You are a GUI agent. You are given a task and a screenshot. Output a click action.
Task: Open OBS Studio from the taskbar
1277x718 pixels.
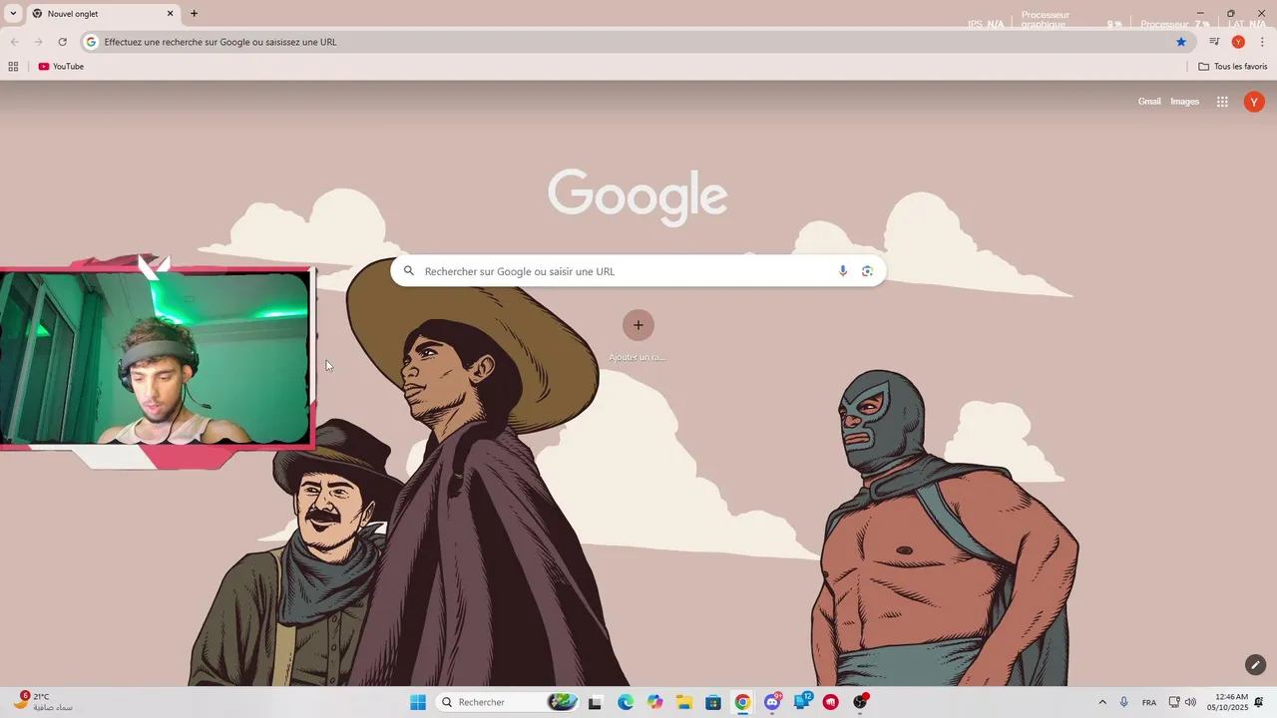(x=860, y=702)
